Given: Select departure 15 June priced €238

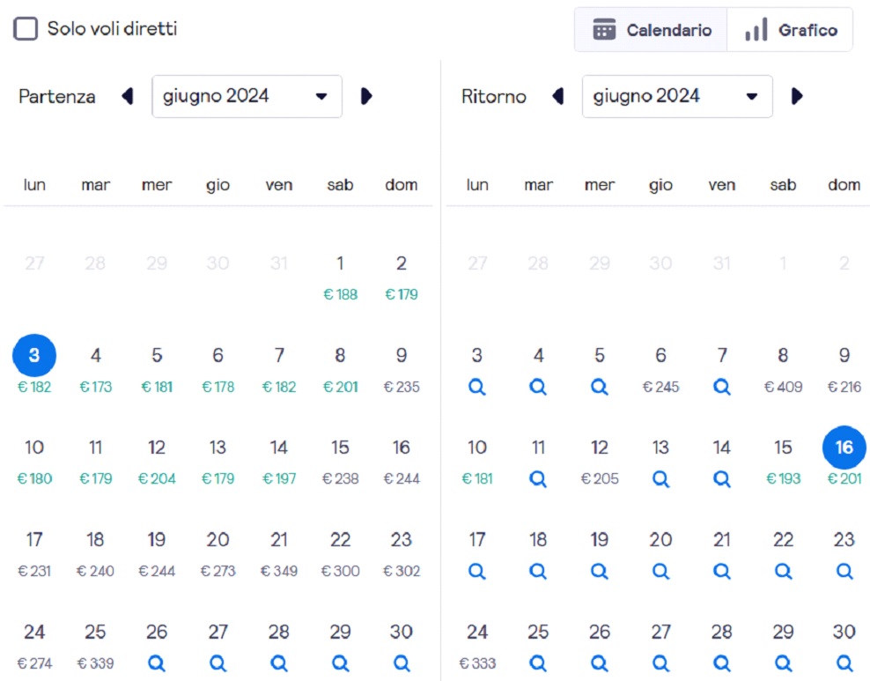Looking at the screenshot, I should [x=340, y=462].
